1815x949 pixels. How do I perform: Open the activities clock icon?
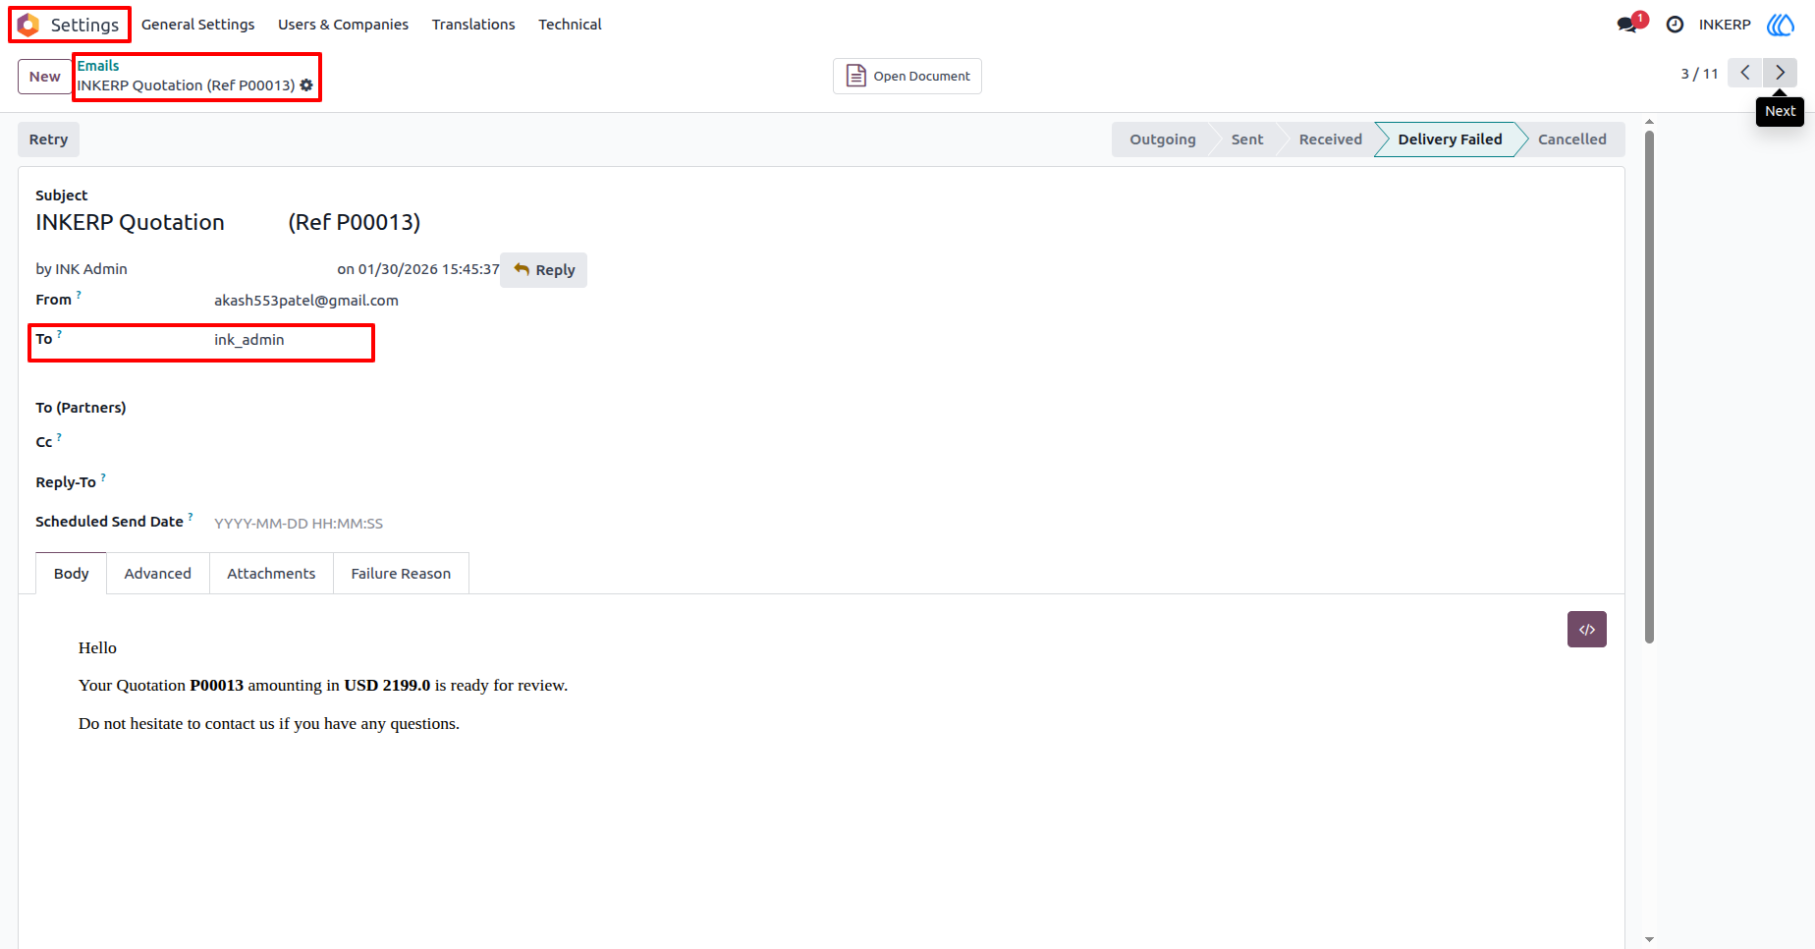coord(1676,25)
